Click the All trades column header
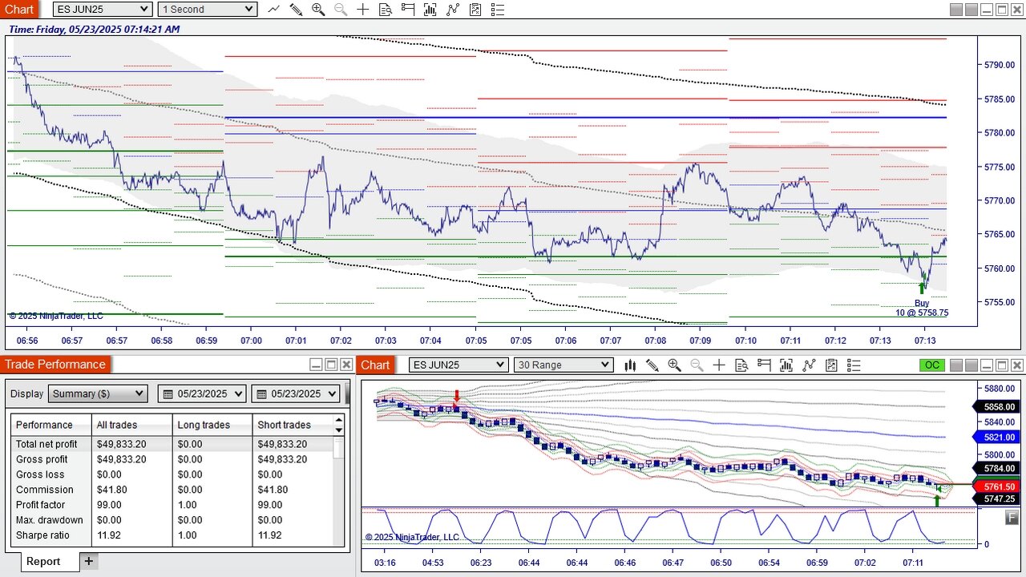 [x=132, y=425]
